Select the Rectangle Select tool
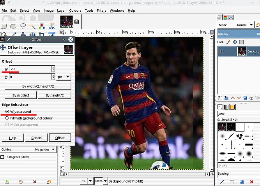This screenshot has width=260, height=186. pyautogui.click(x=4, y=26)
